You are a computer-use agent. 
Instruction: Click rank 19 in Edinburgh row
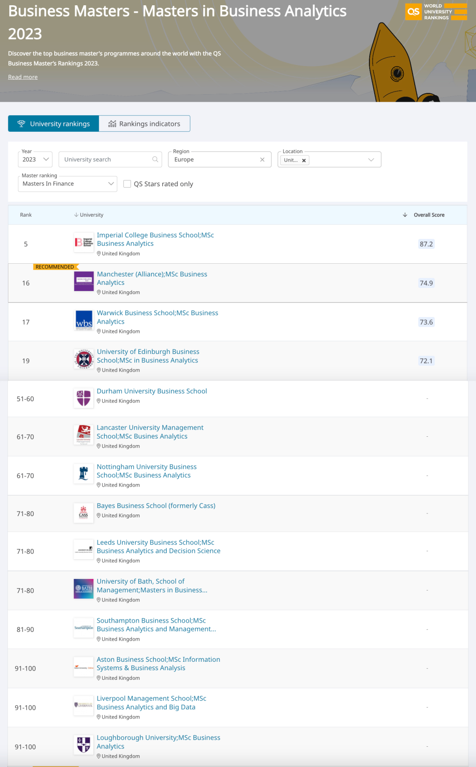[x=26, y=361]
